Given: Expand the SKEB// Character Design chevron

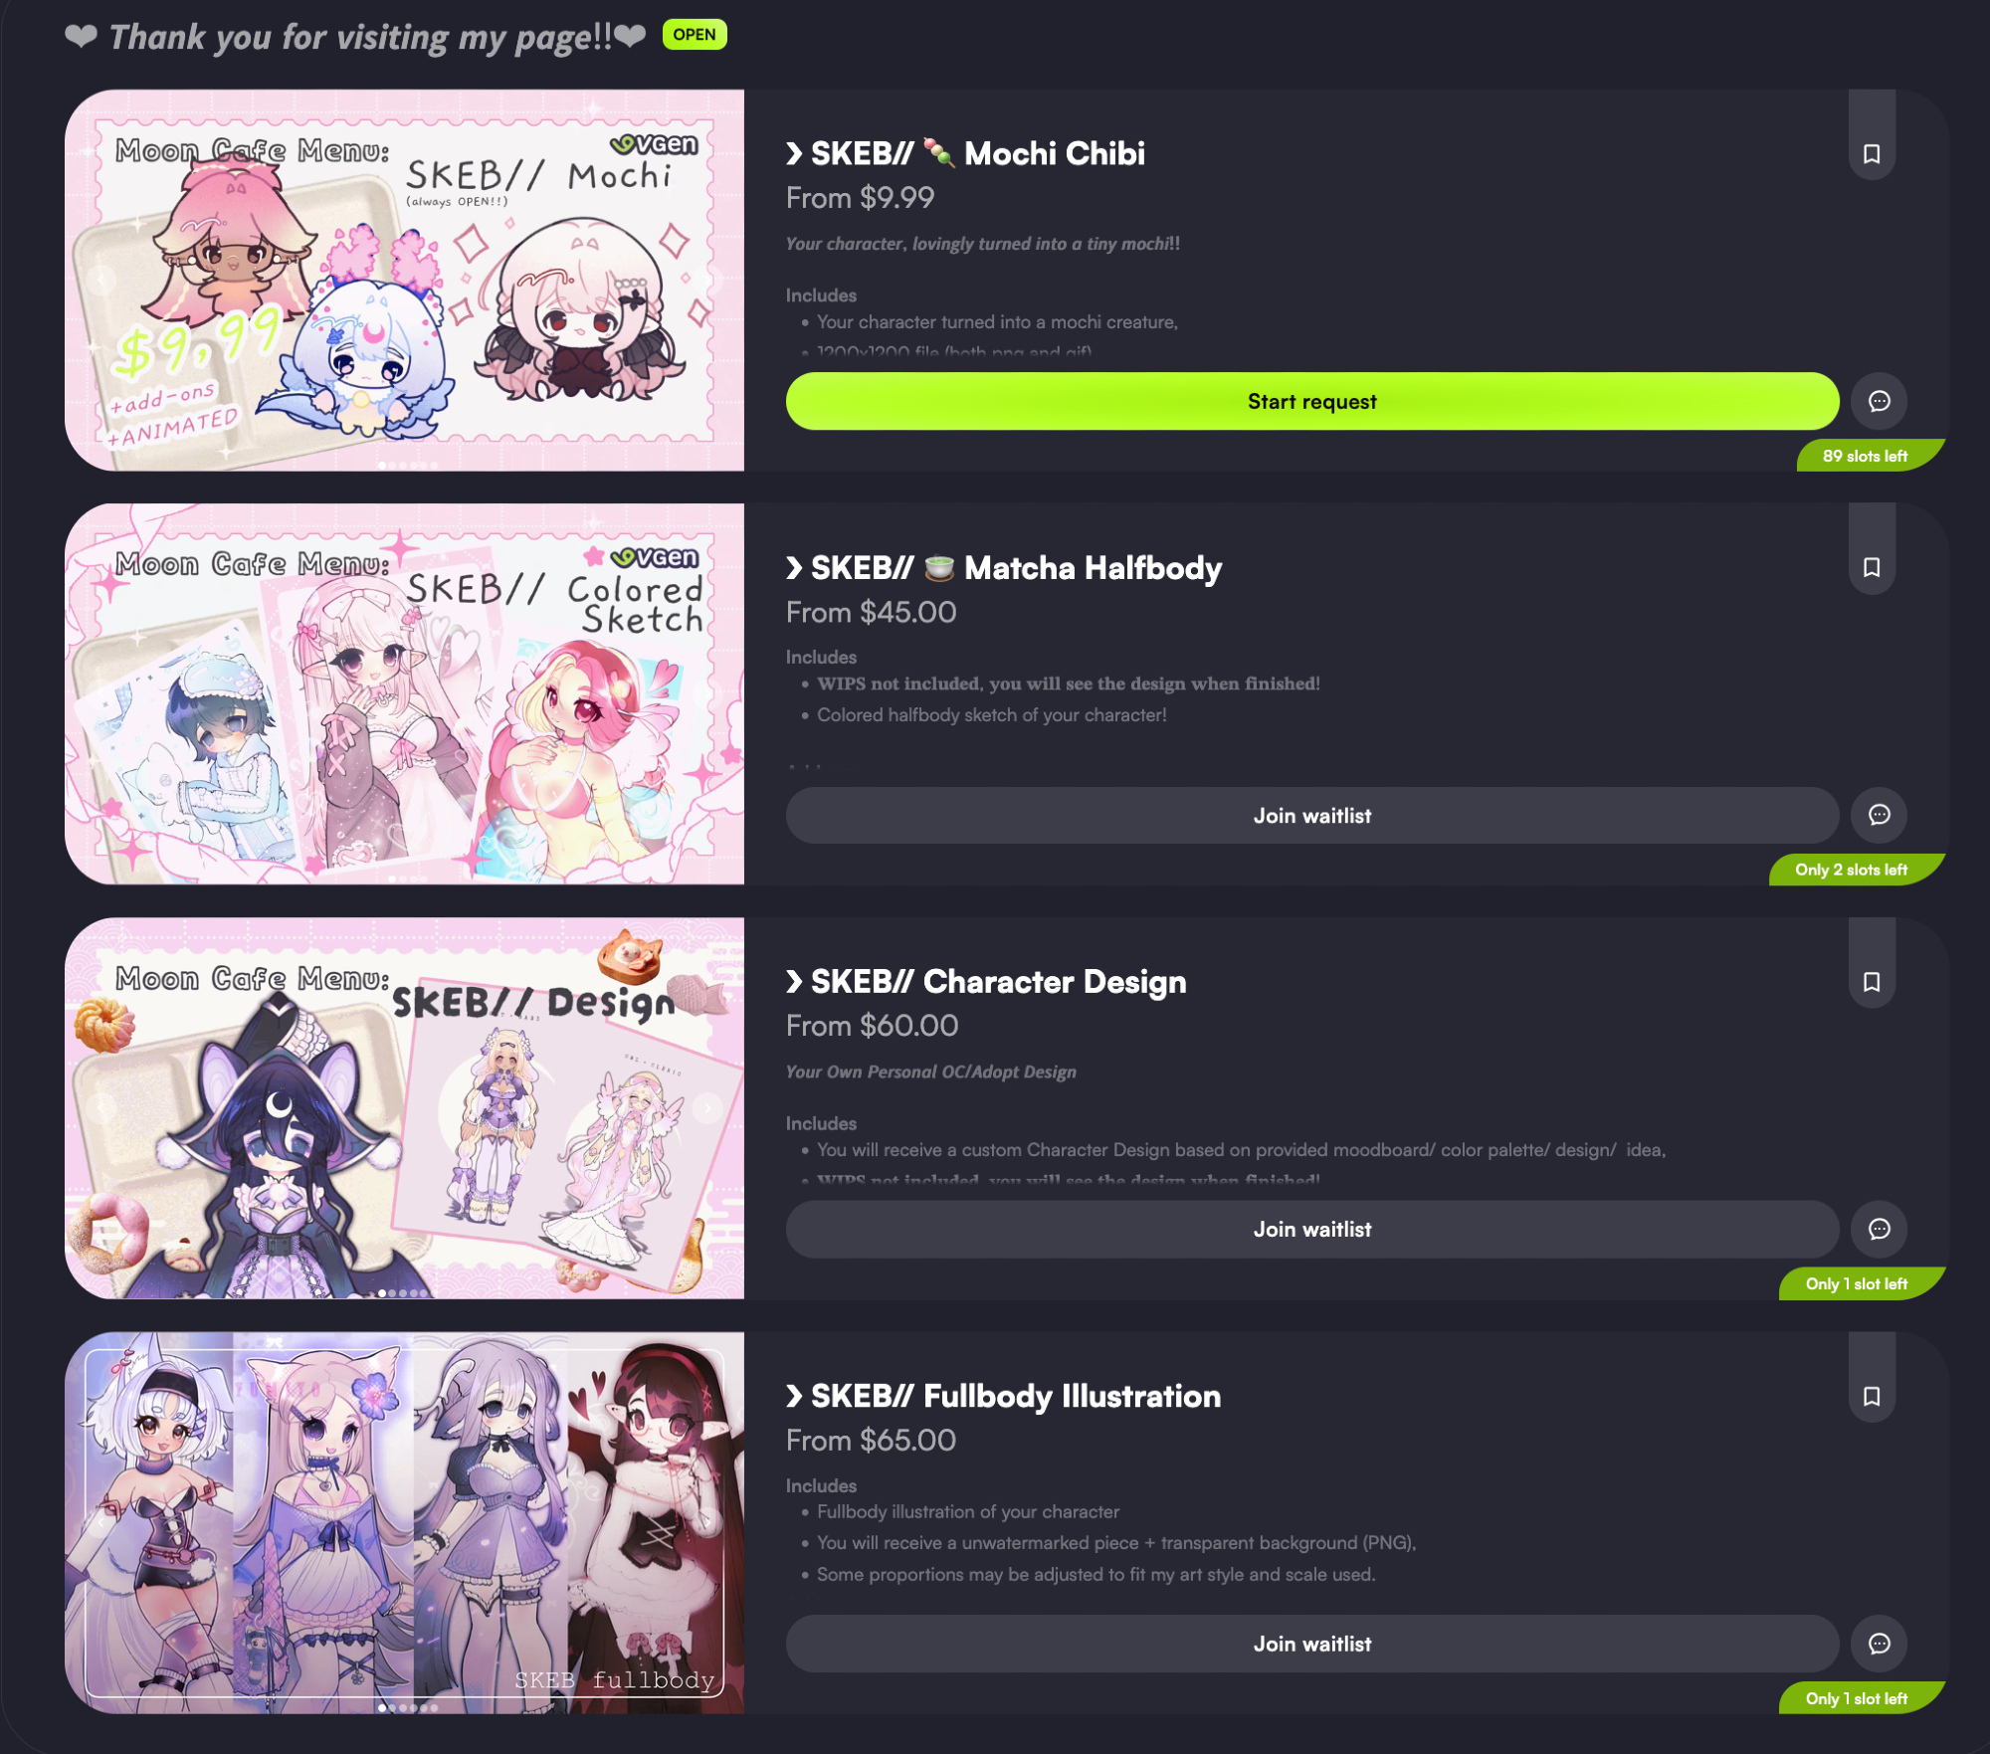Looking at the screenshot, I should (794, 982).
